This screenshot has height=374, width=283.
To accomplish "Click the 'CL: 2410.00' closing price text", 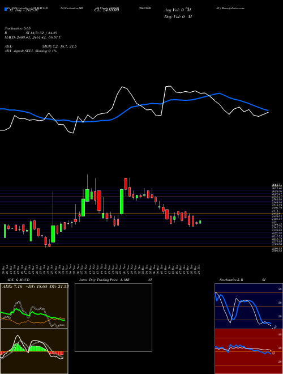I will [106, 10].
